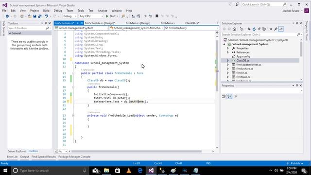Open the Tools menu
Image resolution: width=311 pixels, height=175 pixels.
coord(81,11)
